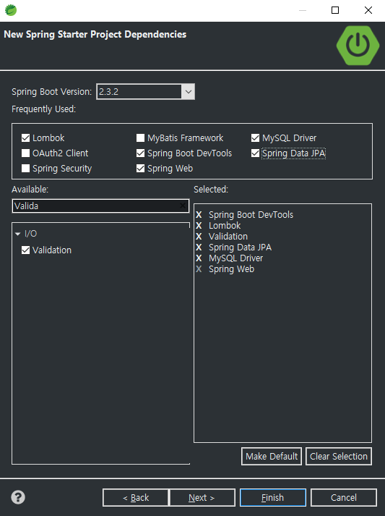
Task: Select MySQL Driver in Selected list
Action: coord(236,258)
